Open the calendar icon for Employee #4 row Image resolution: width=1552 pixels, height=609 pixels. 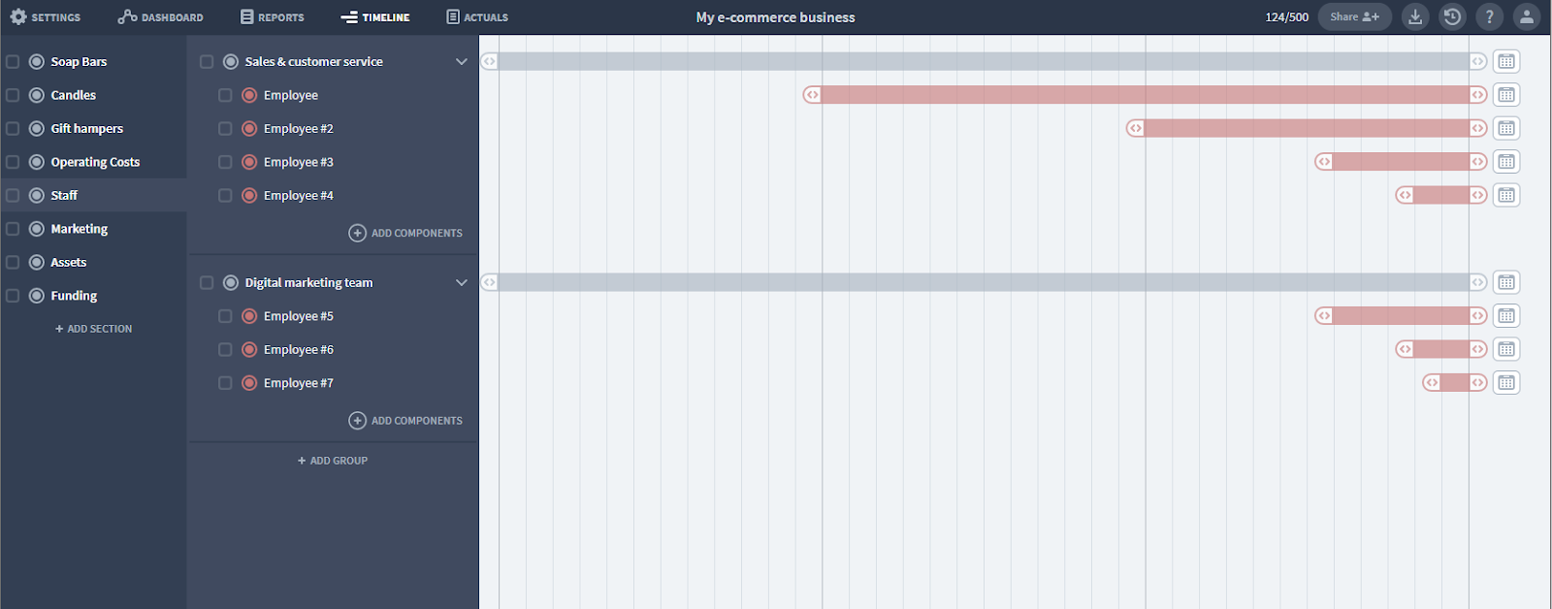click(x=1506, y=195)
